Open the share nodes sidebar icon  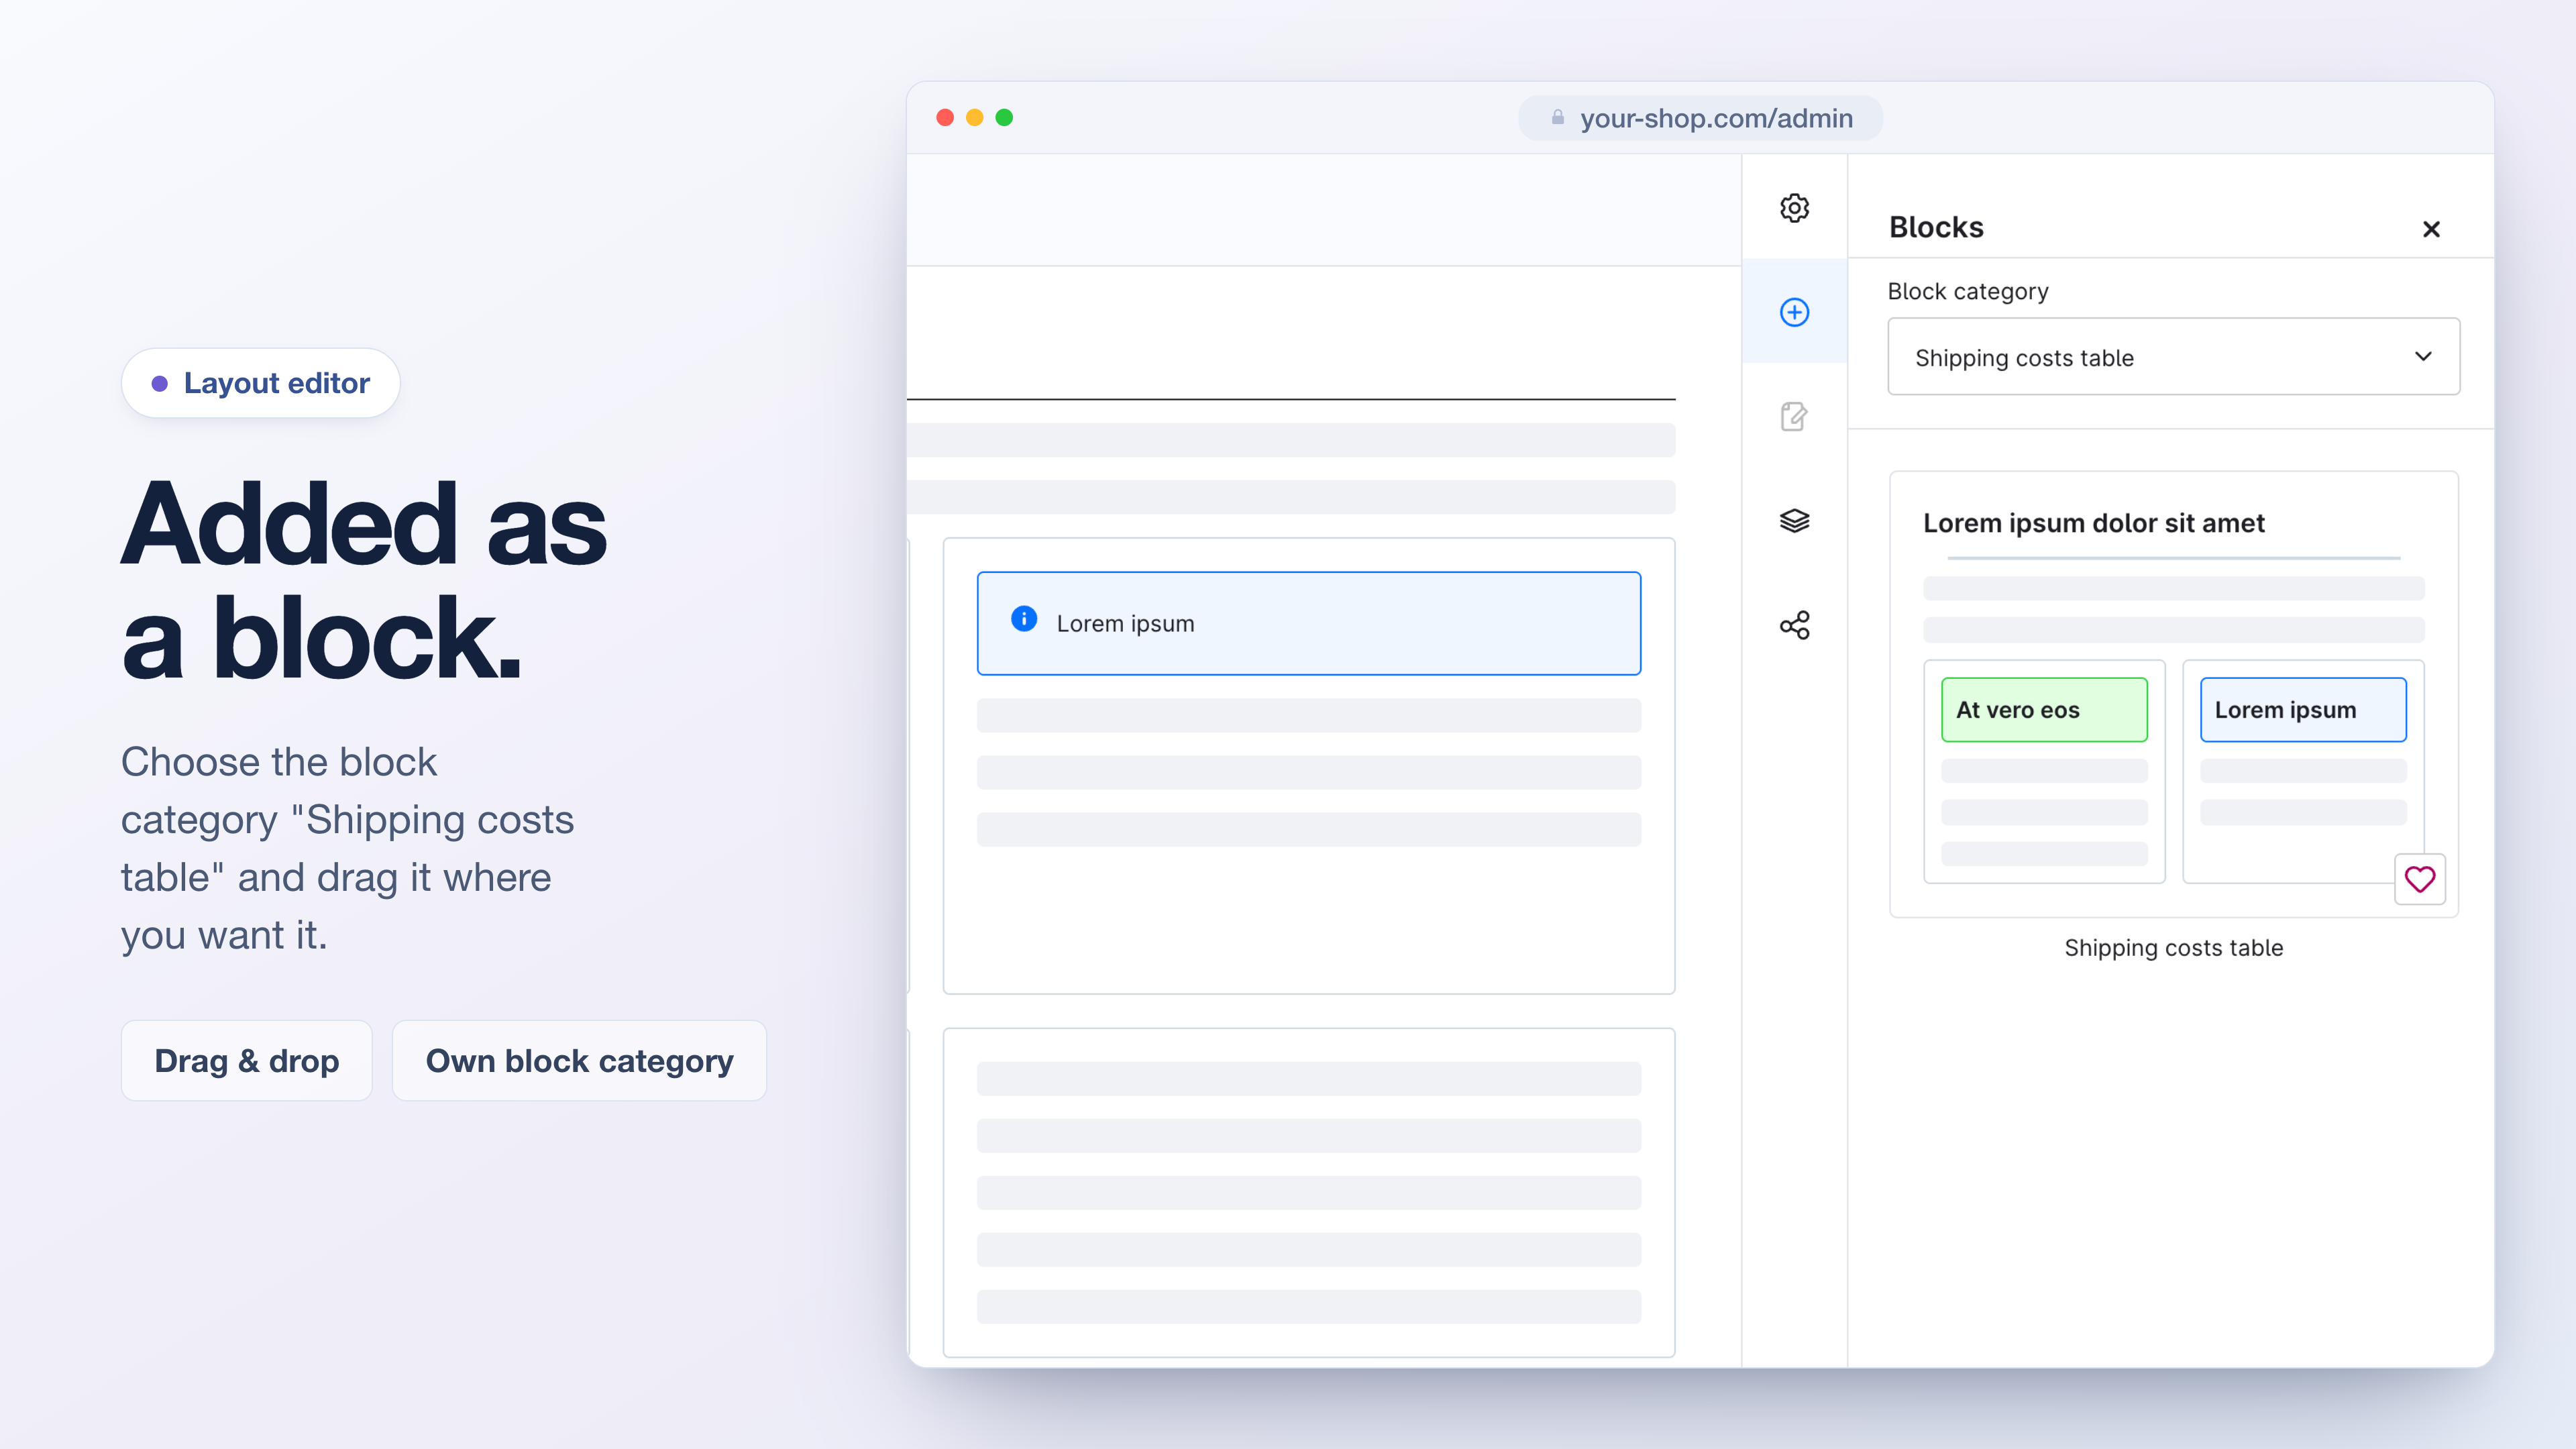click(x=1794, y=625)
